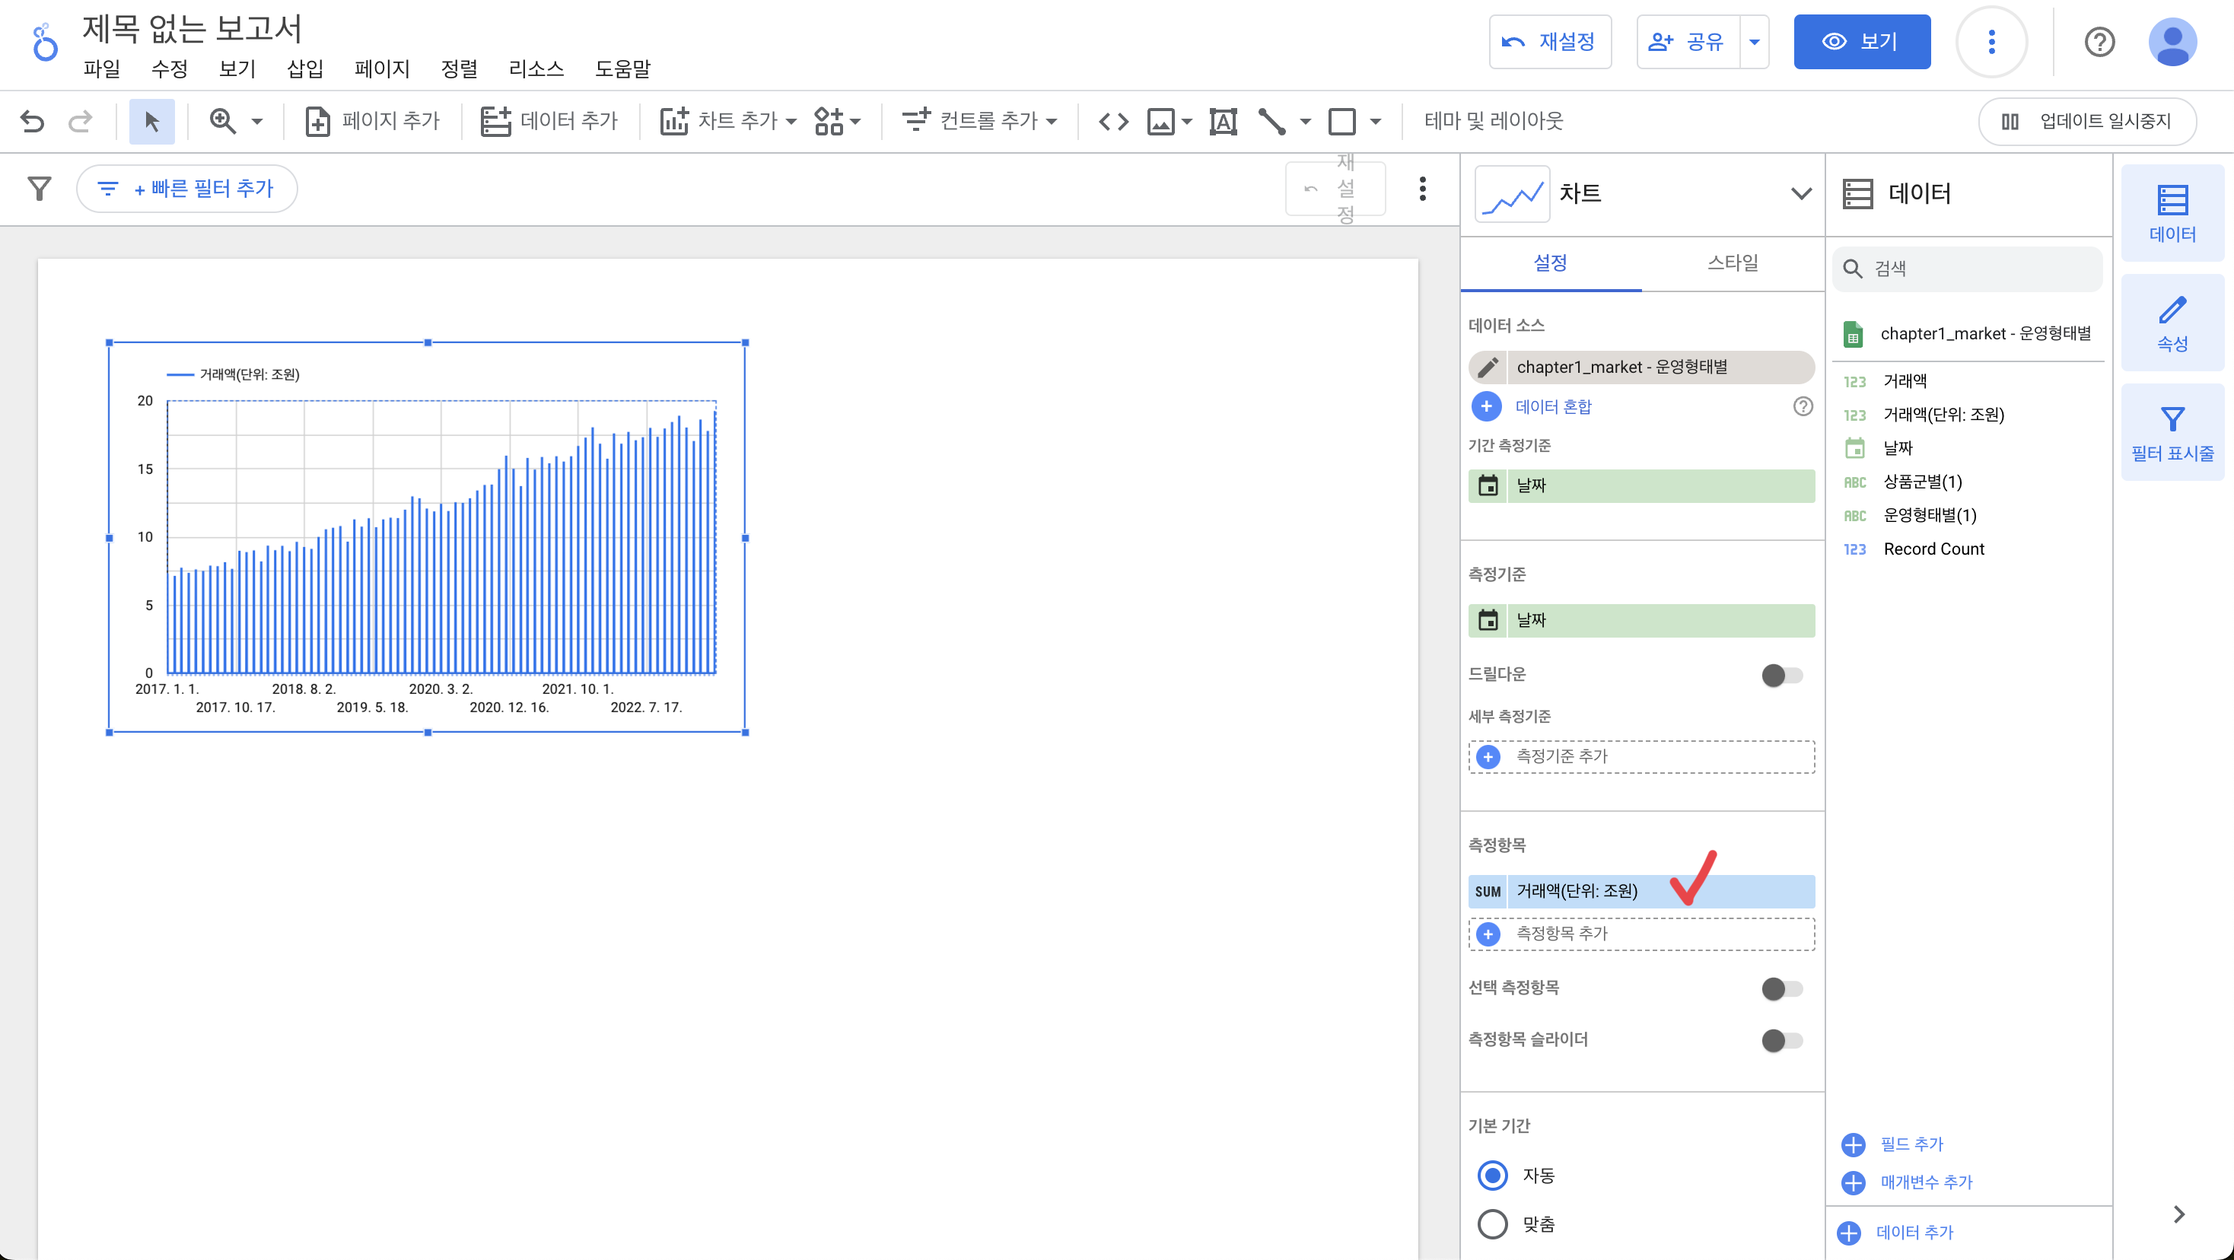Select the 맞춤 radio button

(x=1493, y=1223)
